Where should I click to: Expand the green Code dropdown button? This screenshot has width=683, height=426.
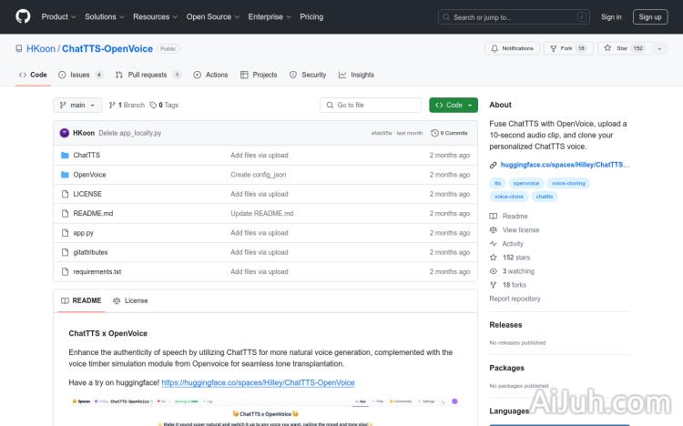pos(454,106)
